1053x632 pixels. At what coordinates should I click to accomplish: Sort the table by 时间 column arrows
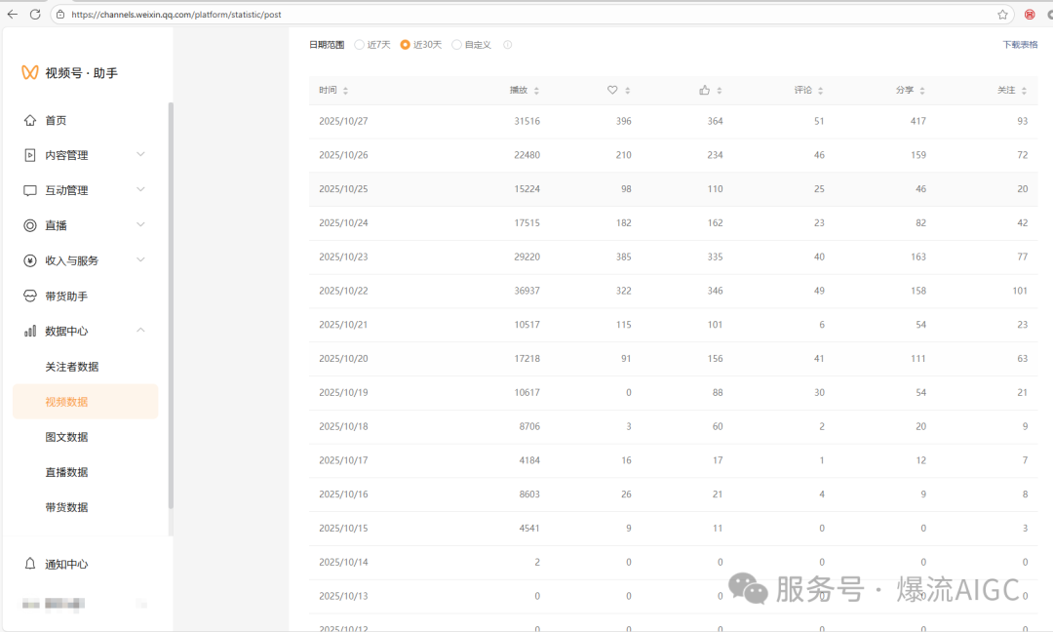coord(345,91)
